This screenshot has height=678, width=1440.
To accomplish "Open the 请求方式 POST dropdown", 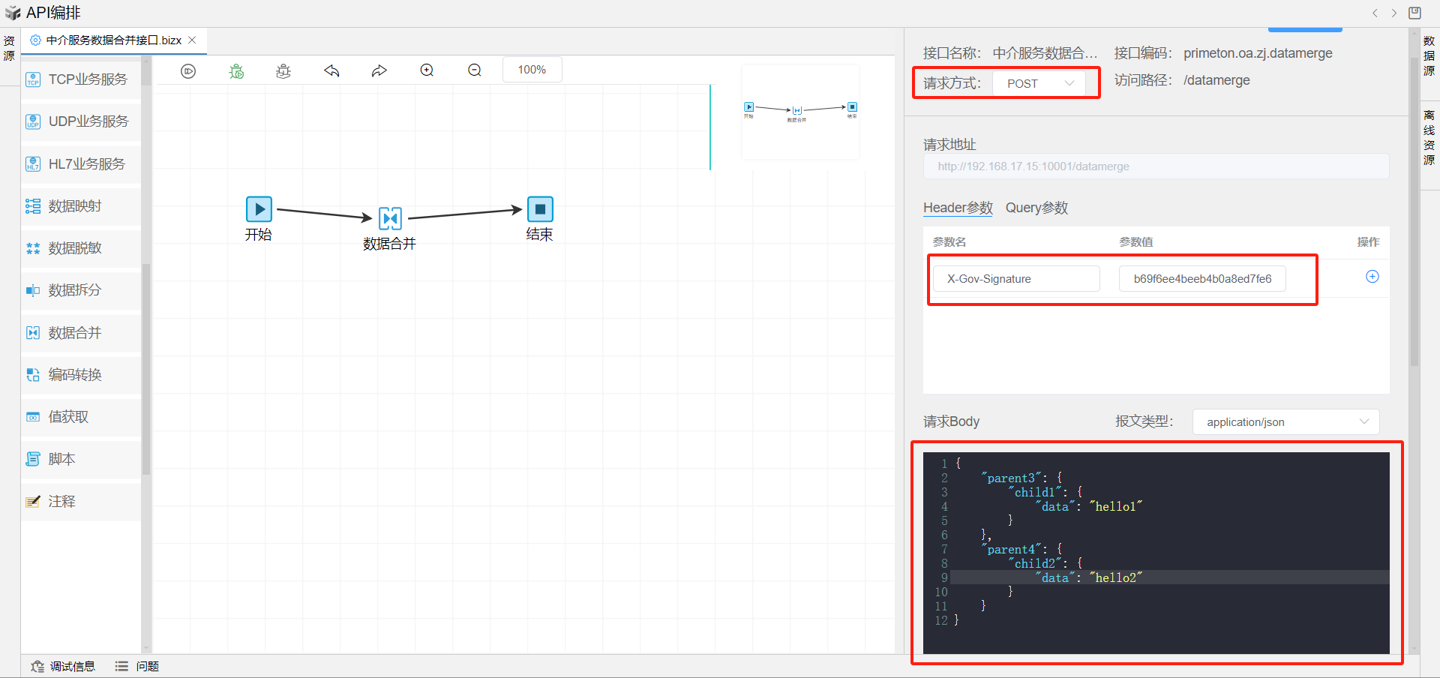I will tap(1039, 83).
